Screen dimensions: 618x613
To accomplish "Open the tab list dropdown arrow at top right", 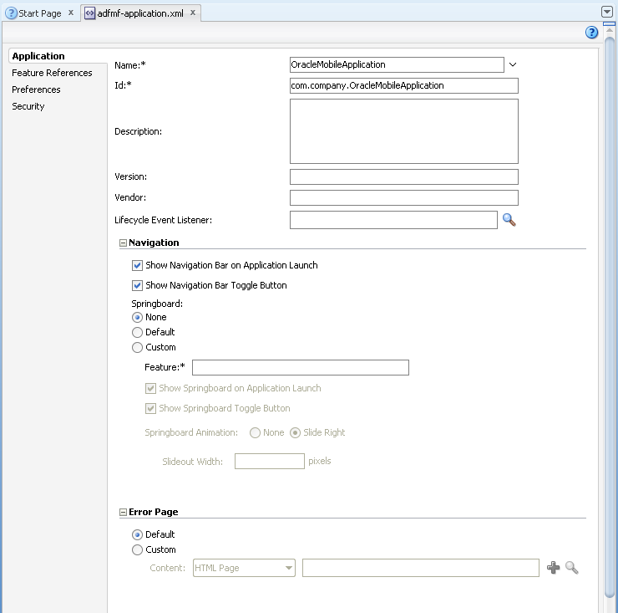I will coord(607,12).
